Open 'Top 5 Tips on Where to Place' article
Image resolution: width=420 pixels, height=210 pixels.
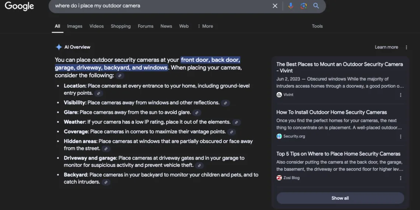[338, 154]
